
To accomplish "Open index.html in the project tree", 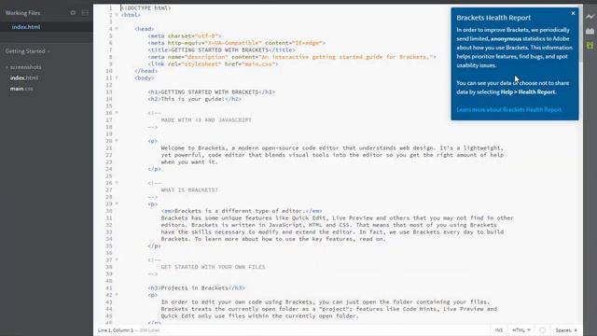I will point(24,77).
